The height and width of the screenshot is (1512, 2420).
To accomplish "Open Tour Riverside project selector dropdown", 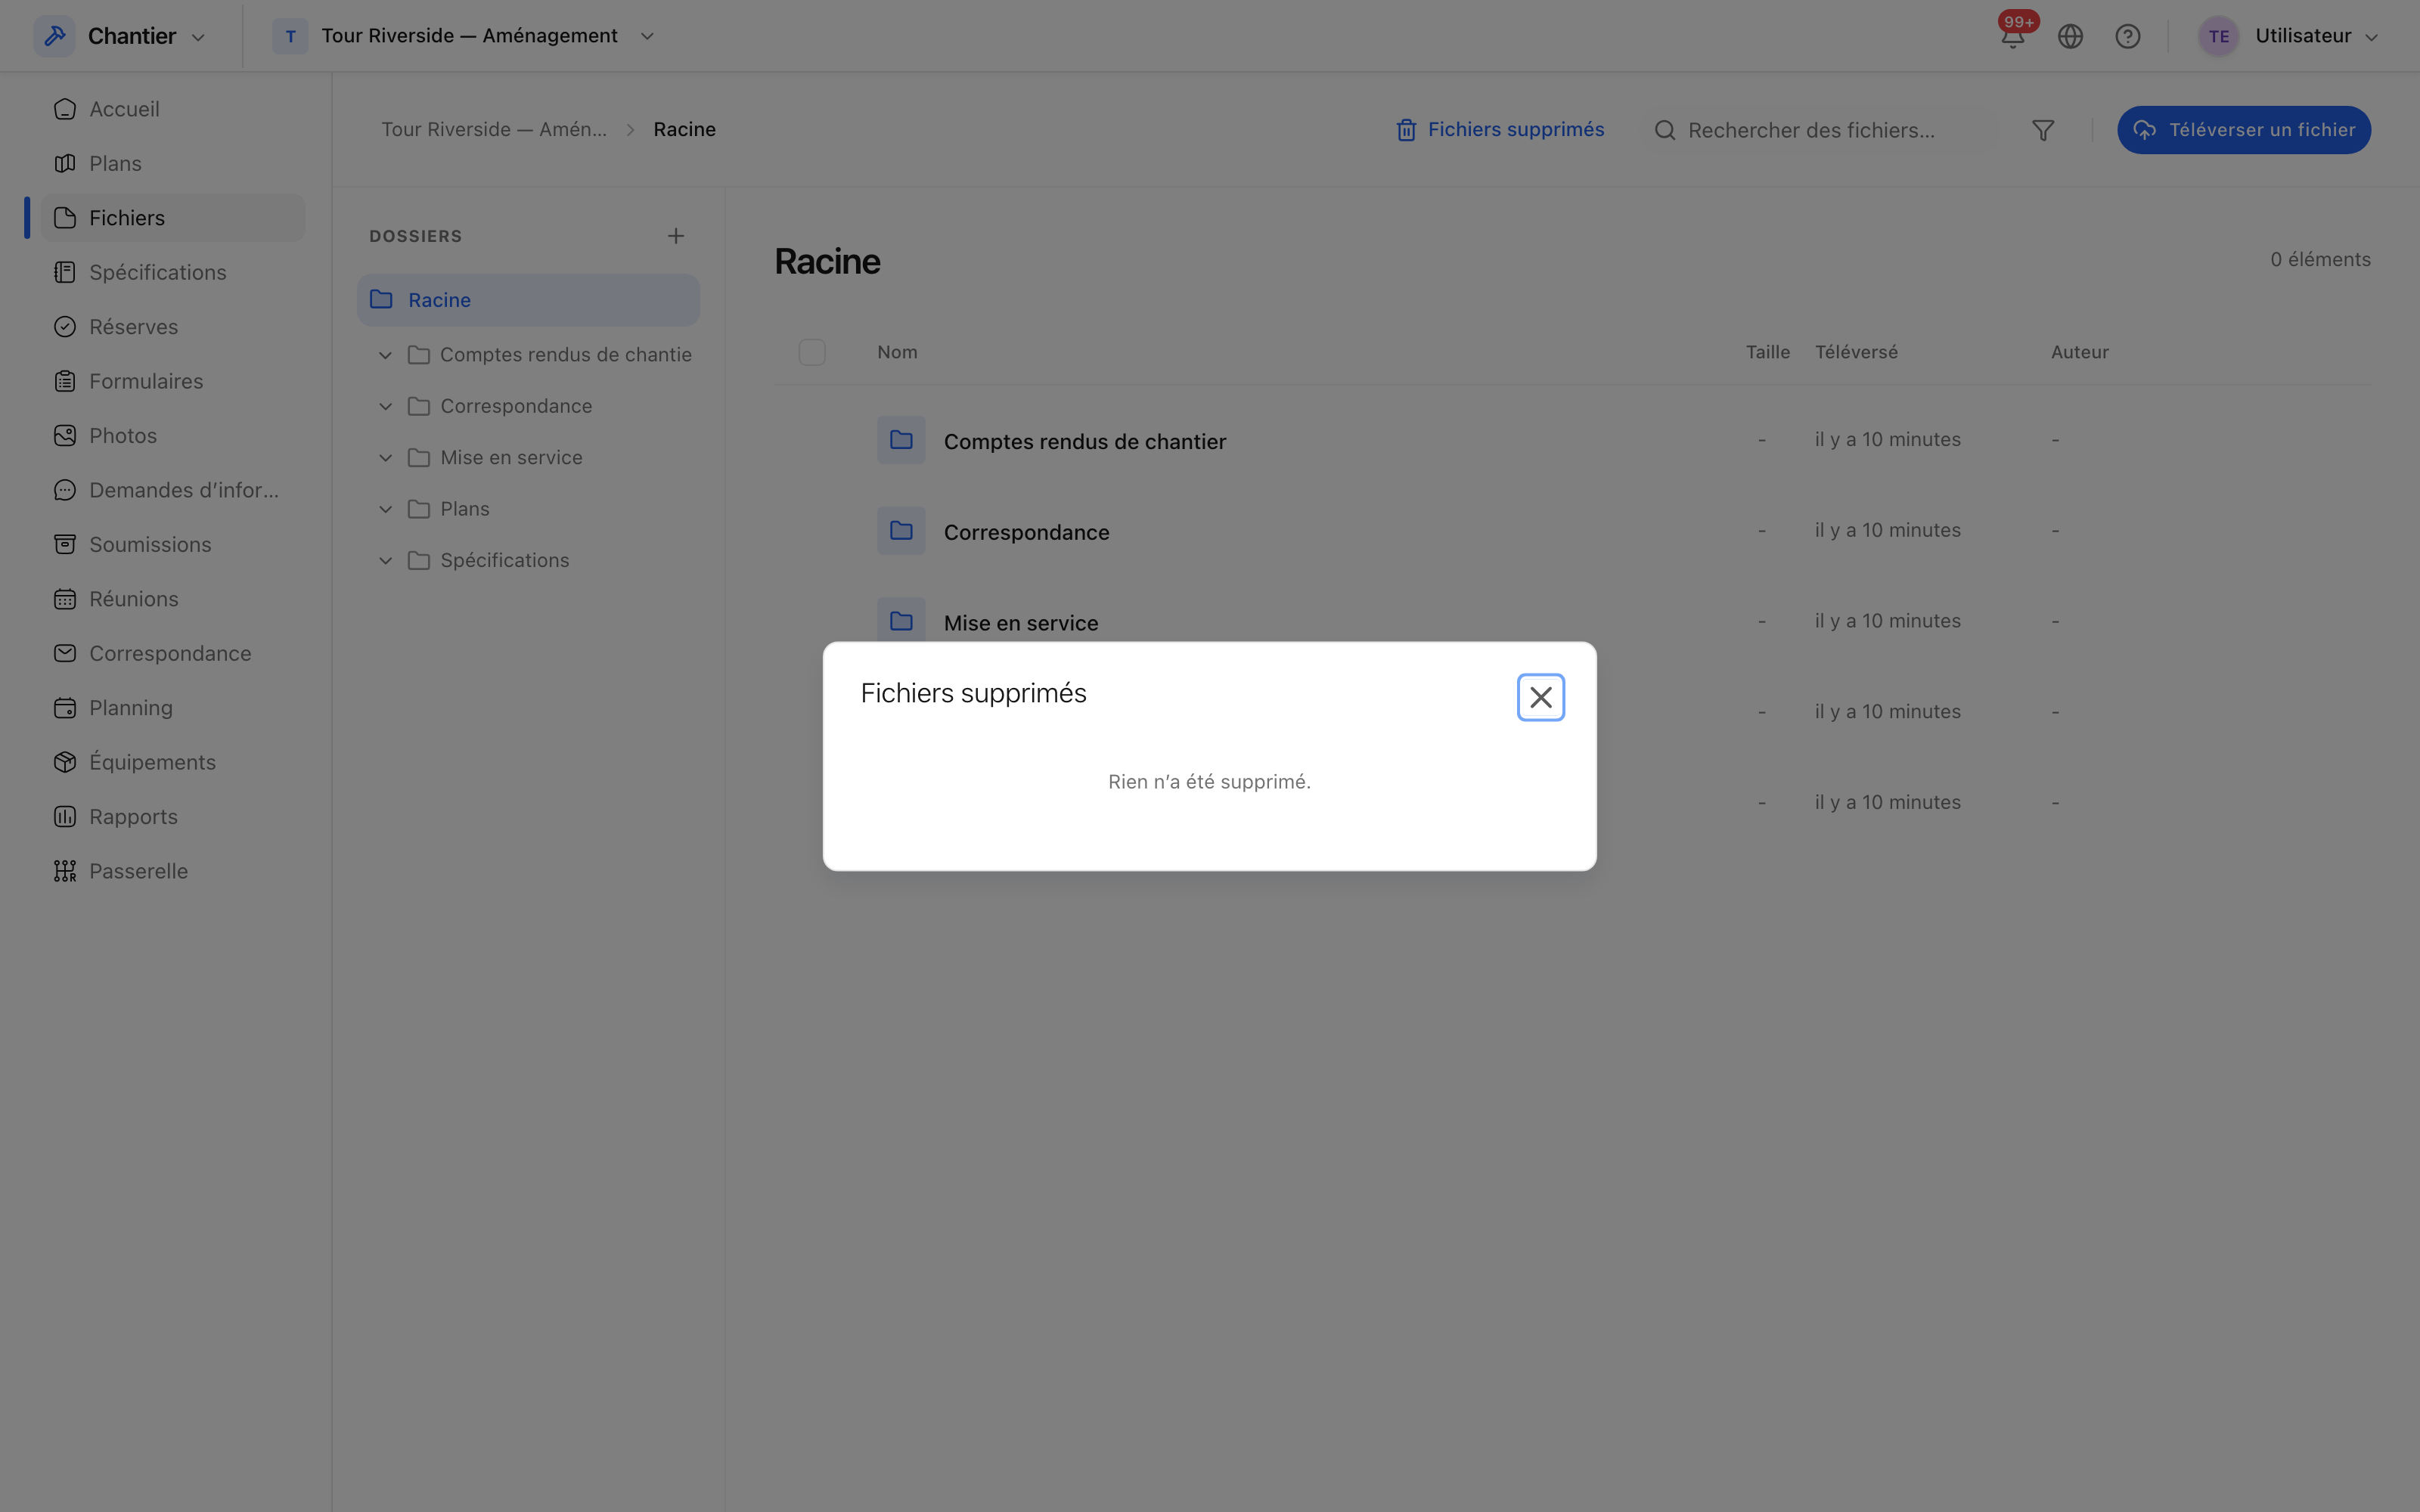I will tap(464, 36).
